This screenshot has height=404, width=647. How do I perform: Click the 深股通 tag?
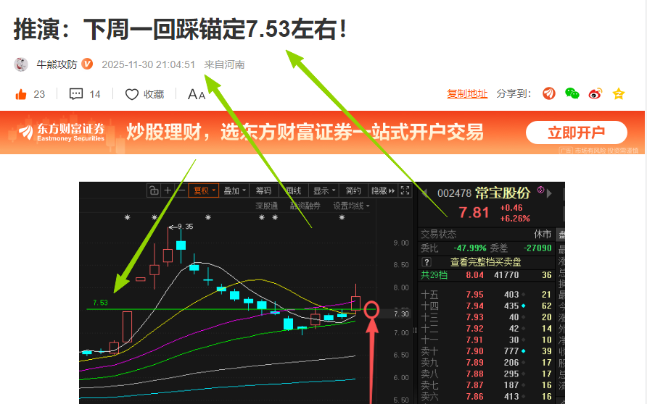(x=266, y=206)
